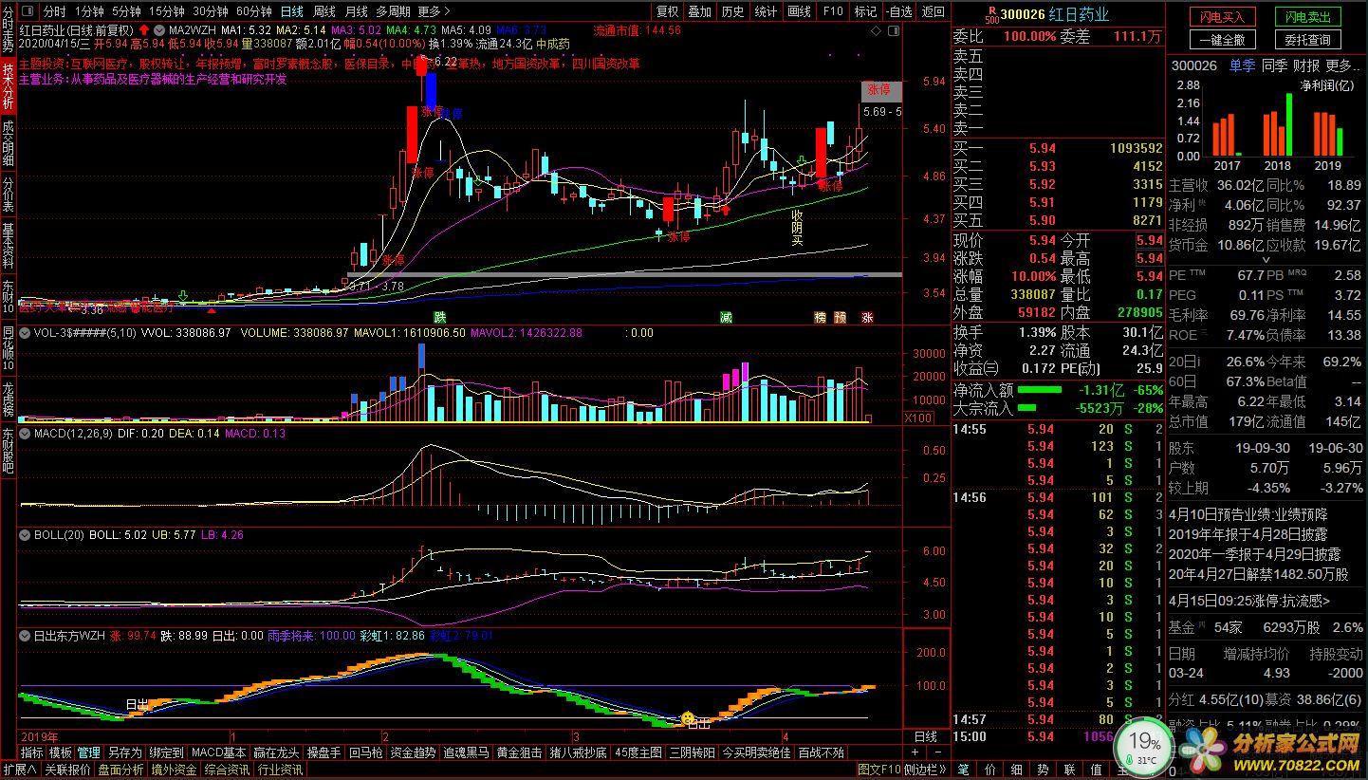
Task: Switch to 月线 monthly chart
Action: pos(356,11)
